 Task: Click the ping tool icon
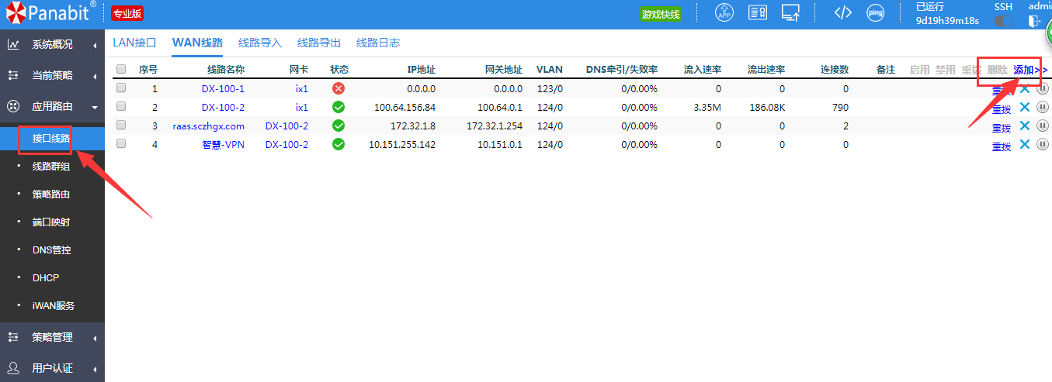point(875,13)
